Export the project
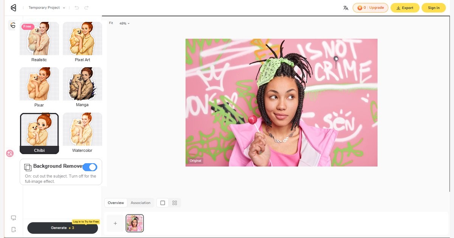454x238 pixels. pos(405,8)
